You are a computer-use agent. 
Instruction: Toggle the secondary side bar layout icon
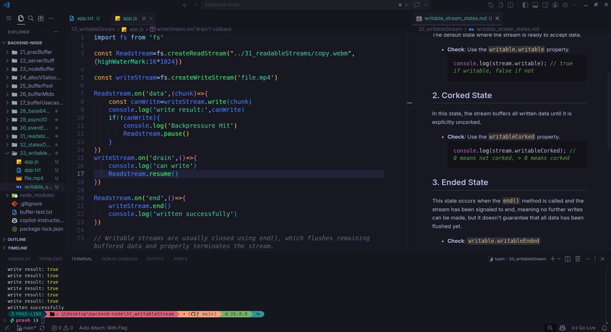(x=545, y=5)
